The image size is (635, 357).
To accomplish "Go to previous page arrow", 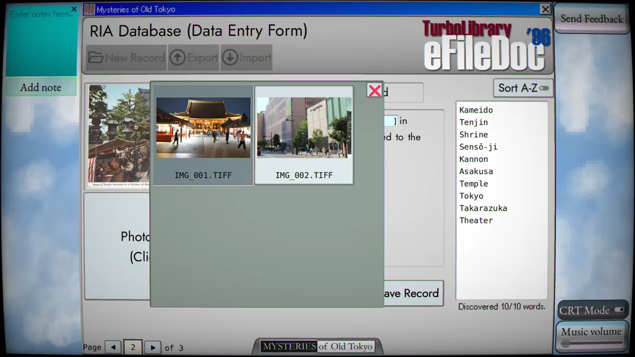I will tap(113, 347).
